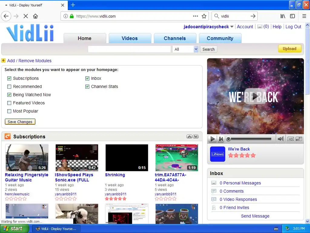Open the Windows start menu
Viewport: 310px width, 233px height.
click(14, 228)
